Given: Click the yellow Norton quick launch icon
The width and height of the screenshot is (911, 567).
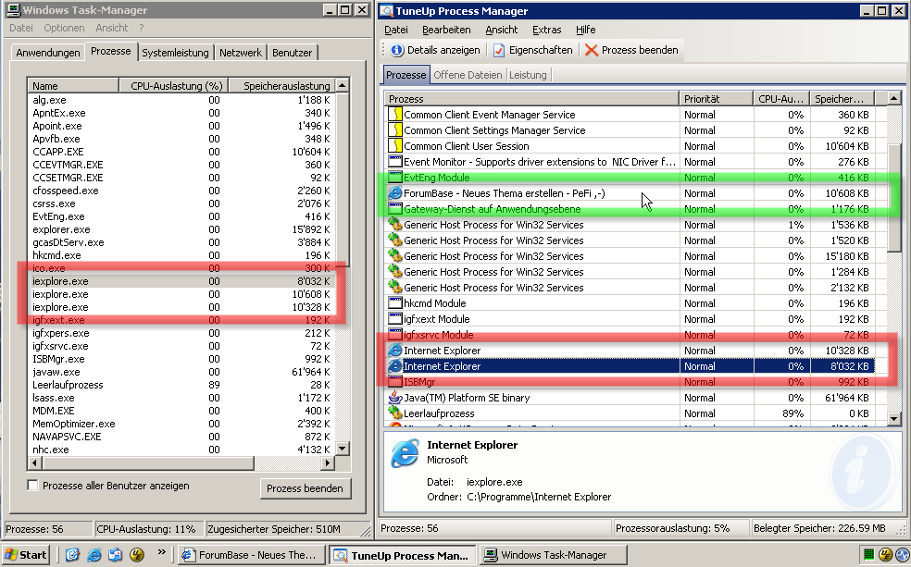Looking at the screenshot, I should pyautogui.click(x=136, y=555).
